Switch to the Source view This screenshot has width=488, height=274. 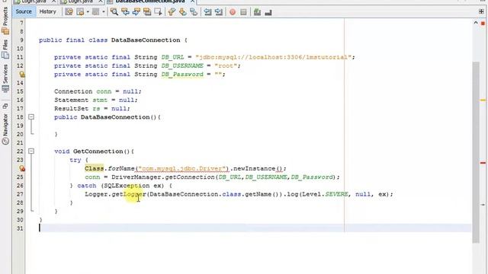24,12
